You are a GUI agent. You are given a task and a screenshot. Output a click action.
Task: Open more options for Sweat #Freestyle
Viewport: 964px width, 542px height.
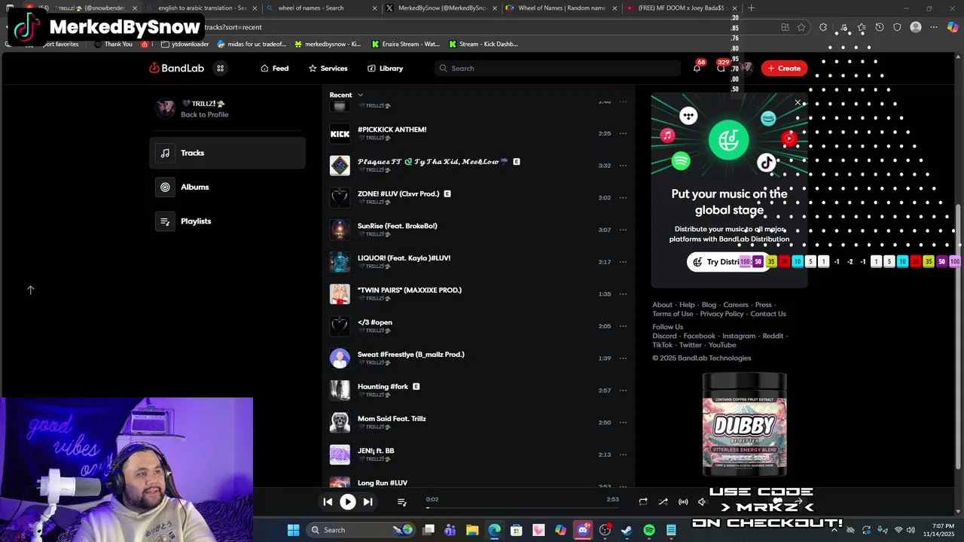[x=623, y=358]
